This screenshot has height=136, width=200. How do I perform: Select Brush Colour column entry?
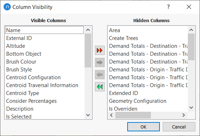pos(45,62)
